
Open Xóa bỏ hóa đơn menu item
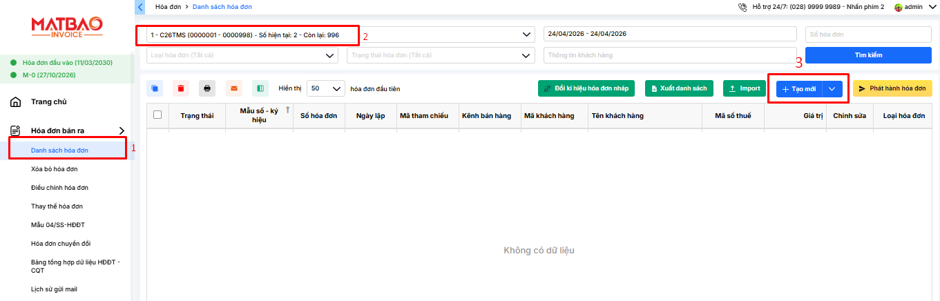55,169
